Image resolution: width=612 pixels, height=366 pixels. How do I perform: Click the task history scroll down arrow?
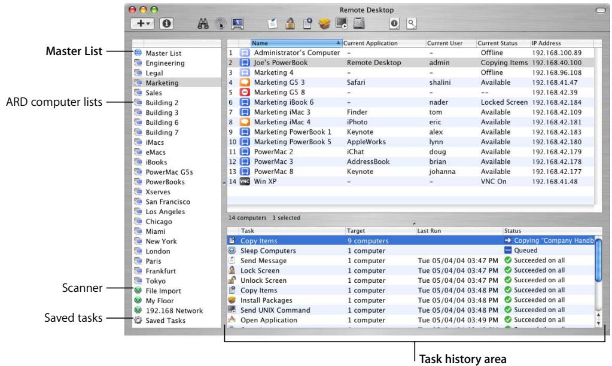pyautogui.click(x=598, y=323)
